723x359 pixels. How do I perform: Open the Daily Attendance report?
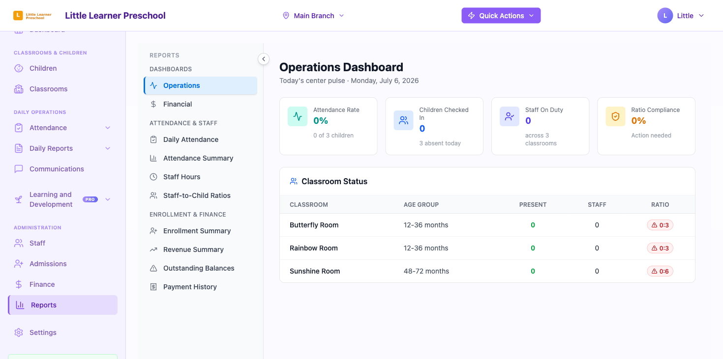[x=201, y=139]
